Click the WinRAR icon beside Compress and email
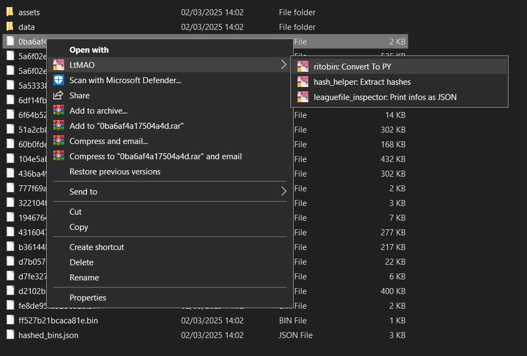The height and width of the screenshot is (356, 527). click(x=59, y=141)
